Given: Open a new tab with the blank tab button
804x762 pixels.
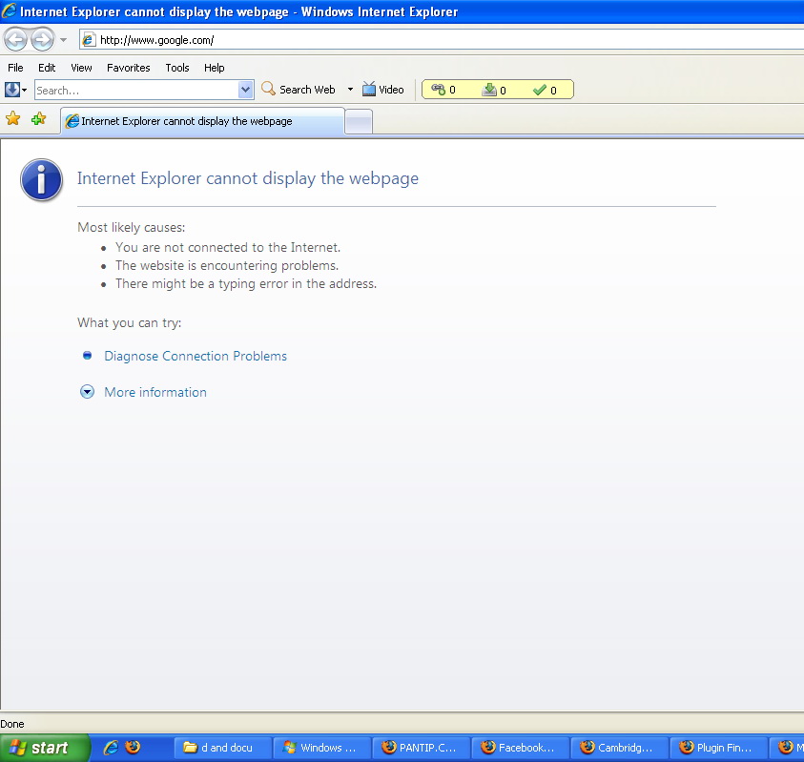Looking at the screenshot, I should [x=359, y=121].
